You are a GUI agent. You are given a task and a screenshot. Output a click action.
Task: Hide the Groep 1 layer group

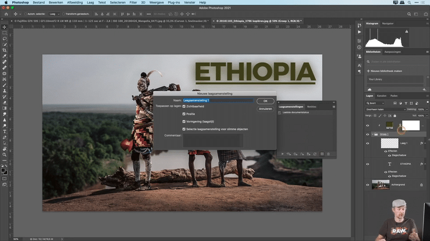pyautogui.click(x=368, y=134)
